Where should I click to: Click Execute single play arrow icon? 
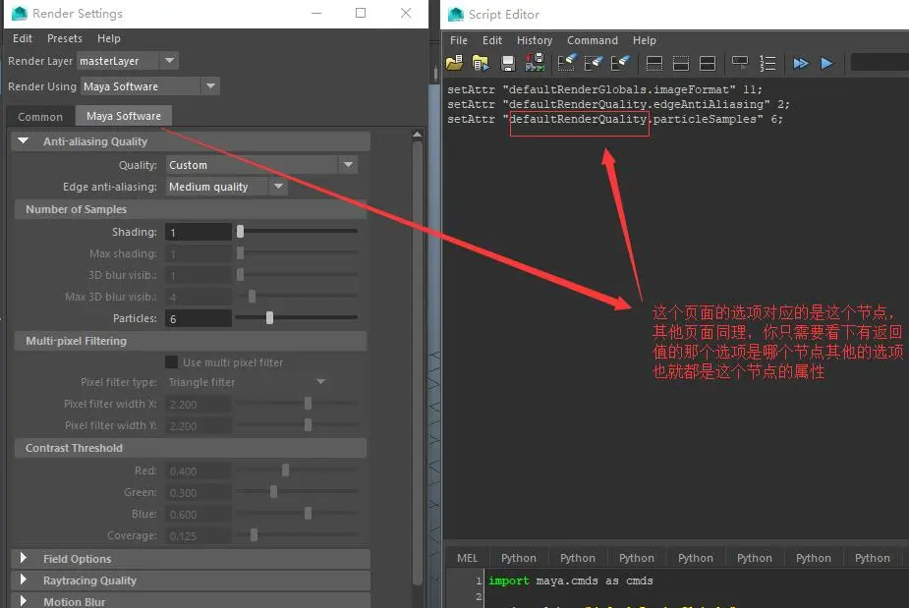tap(826, 63)
